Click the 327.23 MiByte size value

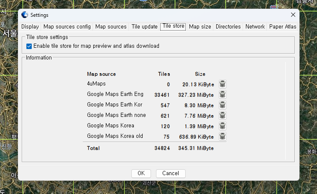pos(196,95)
